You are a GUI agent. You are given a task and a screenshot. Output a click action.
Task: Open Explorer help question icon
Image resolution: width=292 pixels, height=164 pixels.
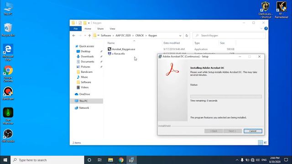266,29
